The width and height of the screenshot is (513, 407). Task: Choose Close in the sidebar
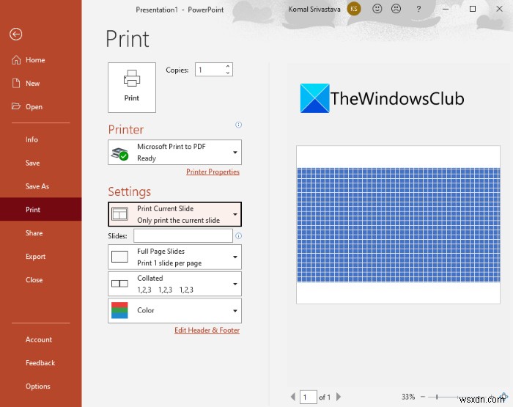tap(40, 279)
